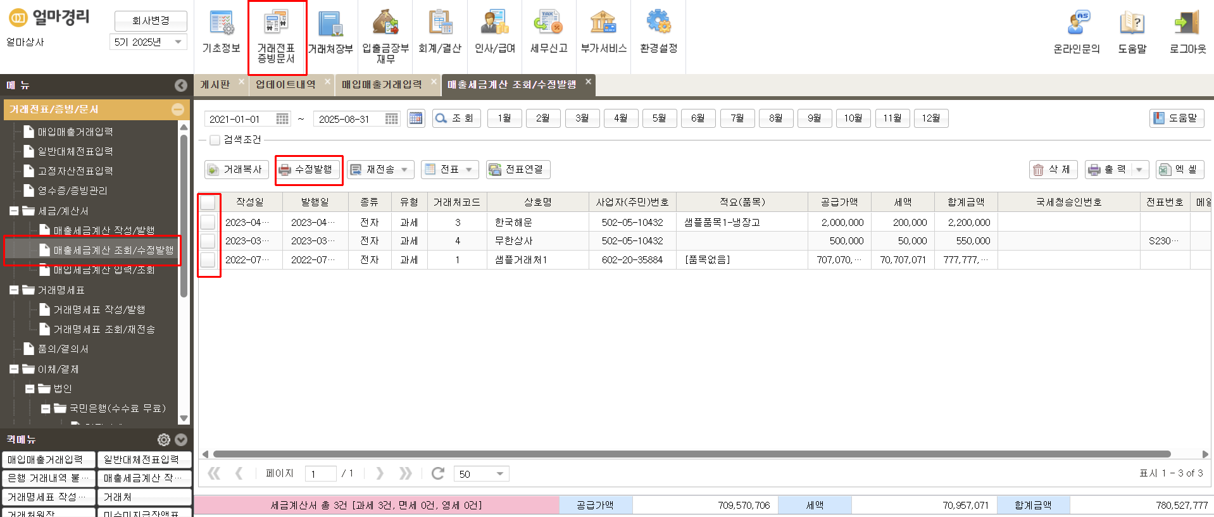The width and height of the screenshot is (1214, 517).
Task: Collapse the 법인 tree folder
Action: [x=29, y=389]
